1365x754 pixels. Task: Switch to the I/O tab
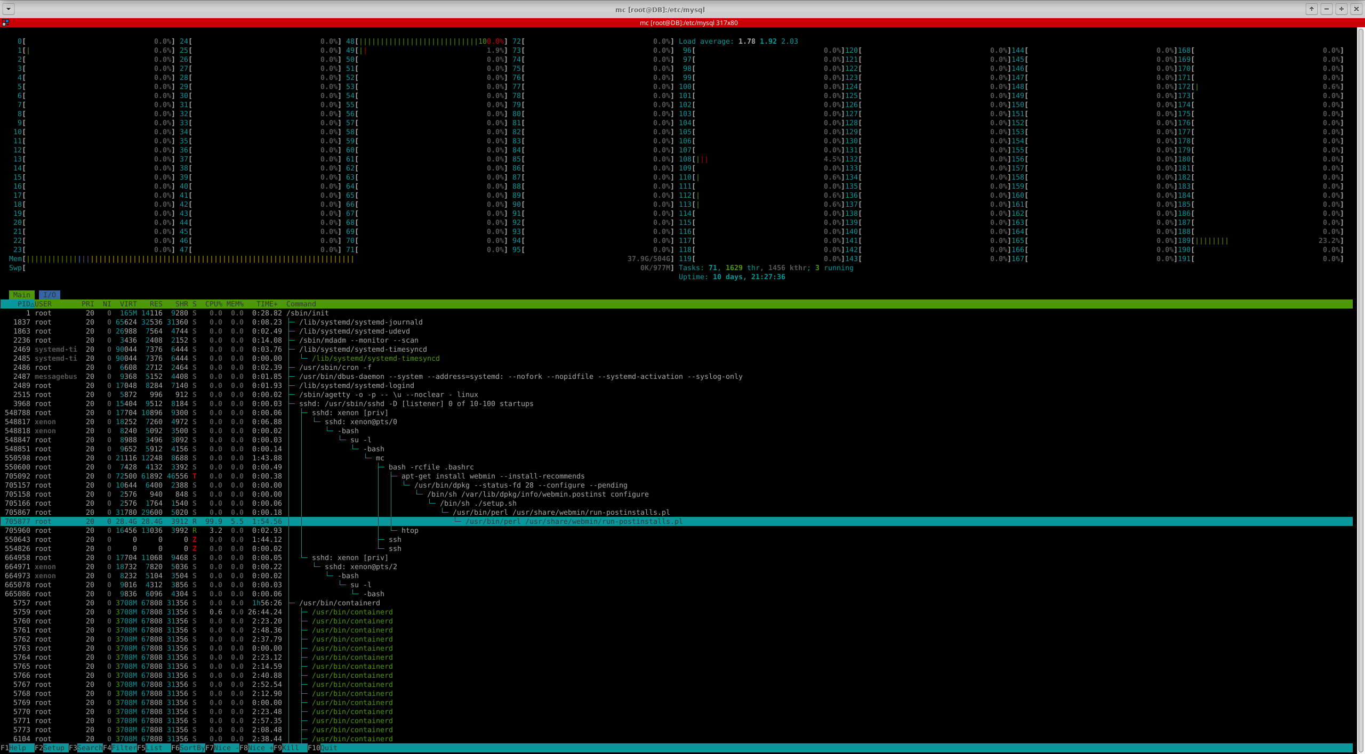point(50,295)
